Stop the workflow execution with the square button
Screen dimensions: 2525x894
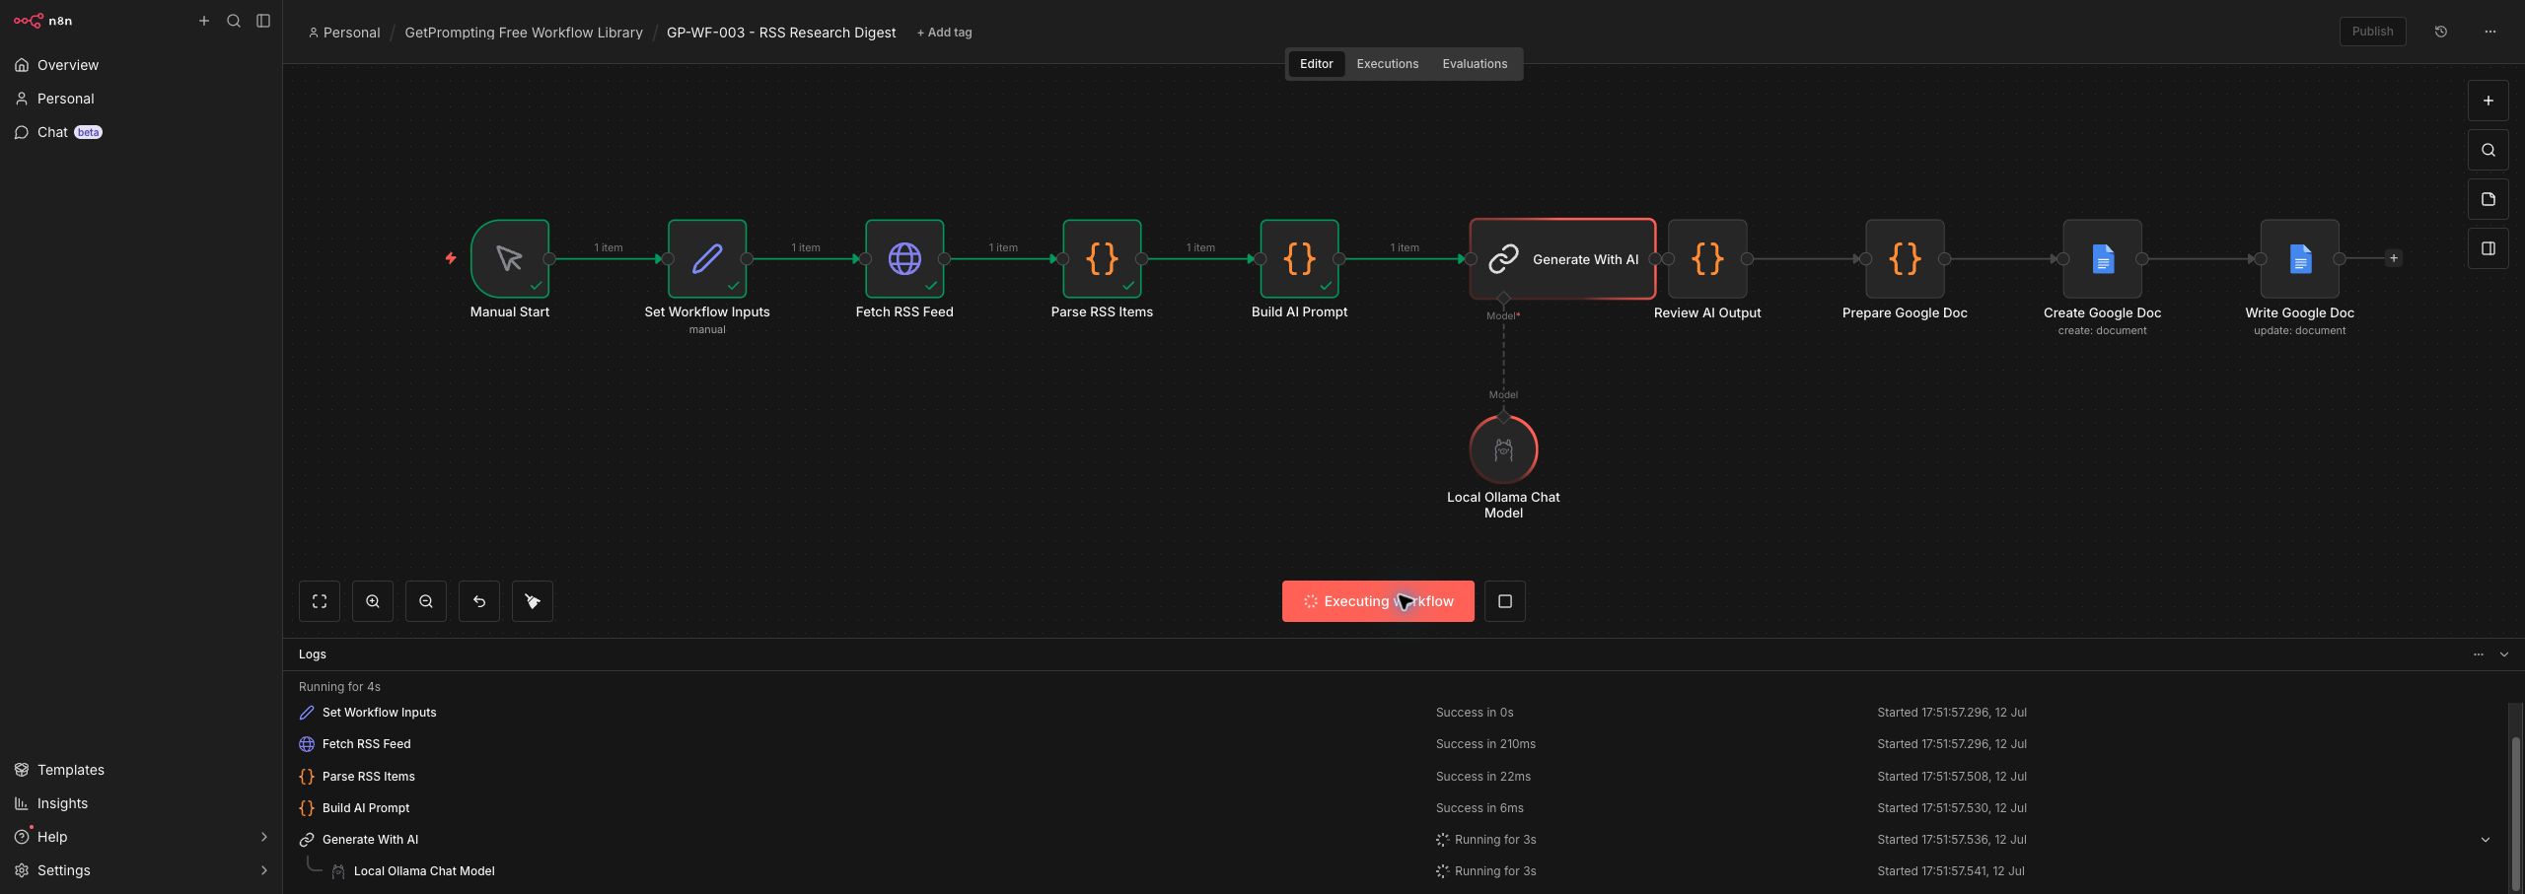pos(1505,601)
